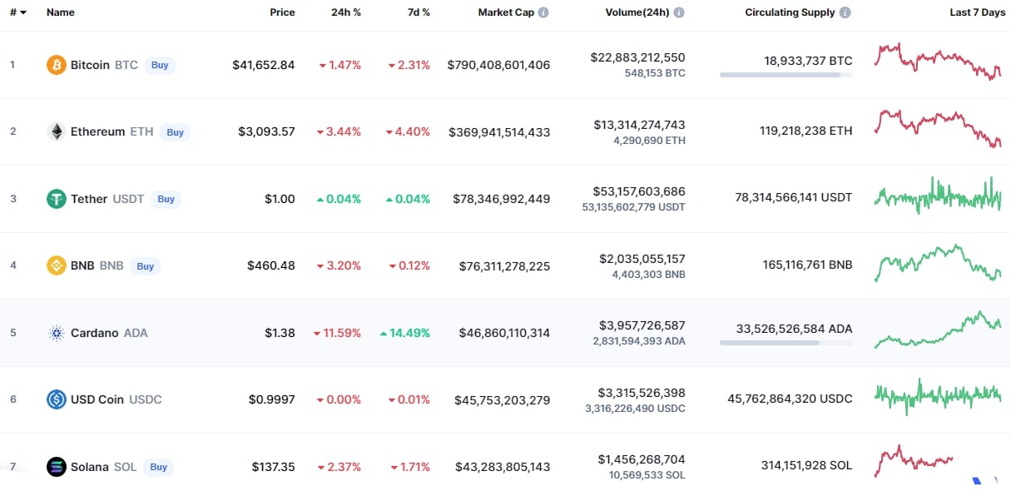The width and height of the screenshot is (1011, 491).
Task: Click Tether market cap $78,346,992,449
Action: coord(502,199)
